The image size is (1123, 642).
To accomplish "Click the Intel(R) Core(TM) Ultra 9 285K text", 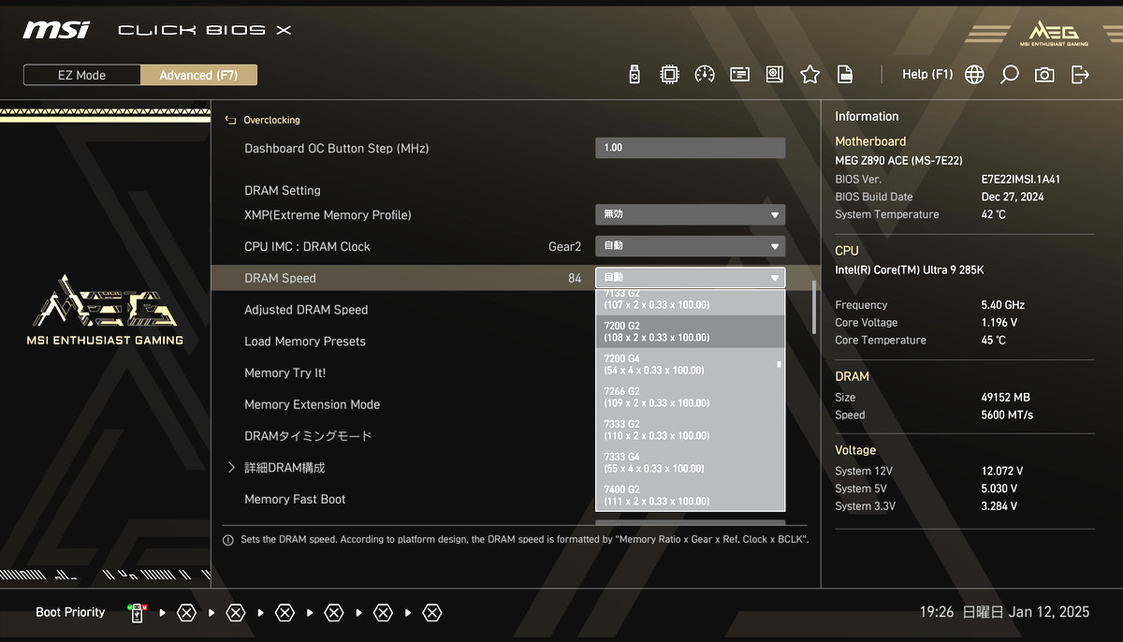I will coord(910,270).
